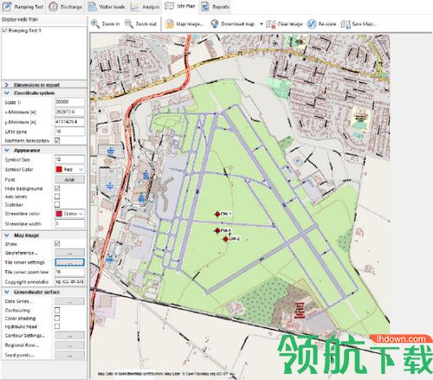The height and width of the screenshot is (380, 433).
Task: Select the PW-1 well marker on map
Action: 217,230
